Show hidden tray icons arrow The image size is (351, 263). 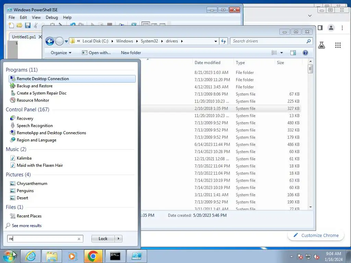coord(291,256)
